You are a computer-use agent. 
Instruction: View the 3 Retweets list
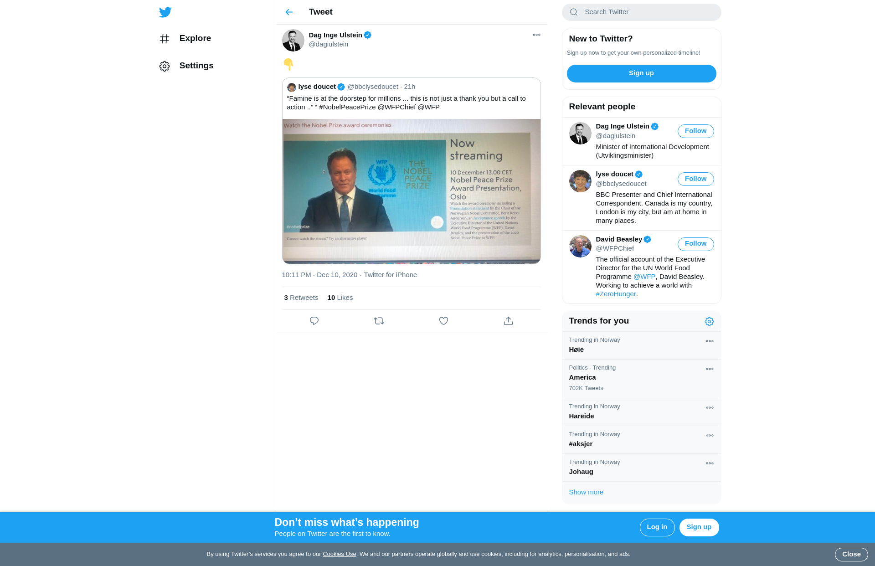[x=301, y=298]
